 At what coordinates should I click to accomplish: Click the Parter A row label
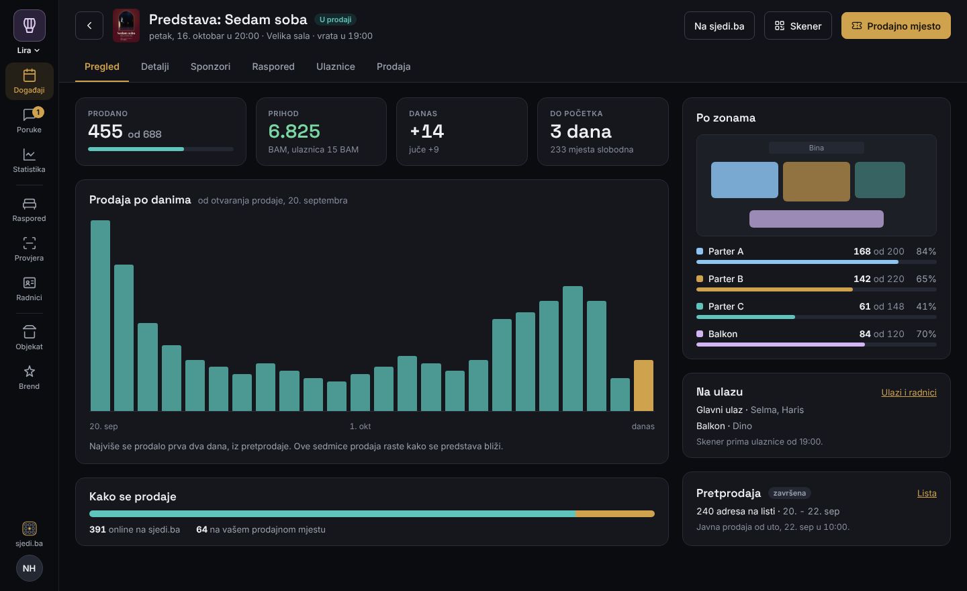[x=726, y=251]
